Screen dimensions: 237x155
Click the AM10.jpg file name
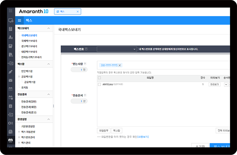click(x=108, y=84)
